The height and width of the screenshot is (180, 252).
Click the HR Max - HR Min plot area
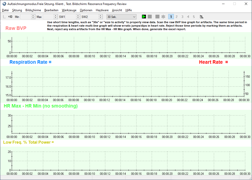click(128, 124)
